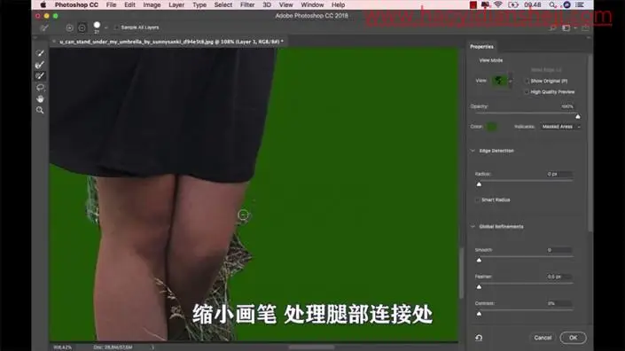Click the Smooth value field
The height and width of the screenshot is (351, 625).
[x=559, y=250]
